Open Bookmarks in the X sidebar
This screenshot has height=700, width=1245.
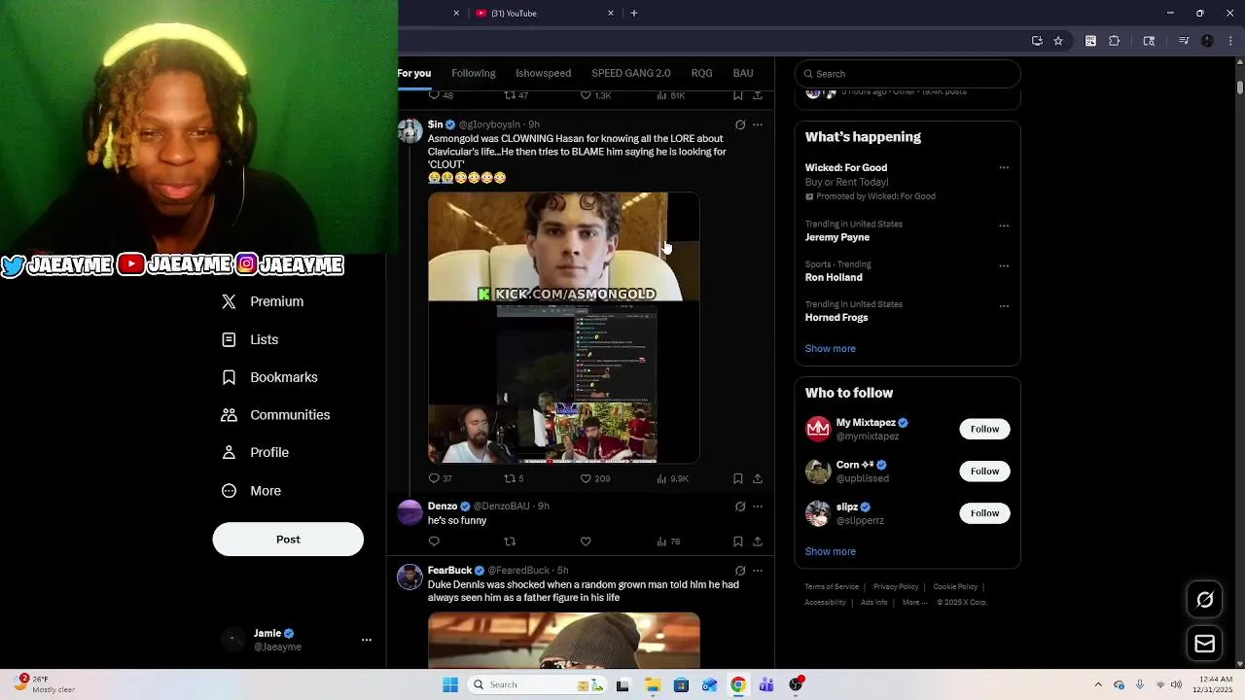click(x=269, y=377)
